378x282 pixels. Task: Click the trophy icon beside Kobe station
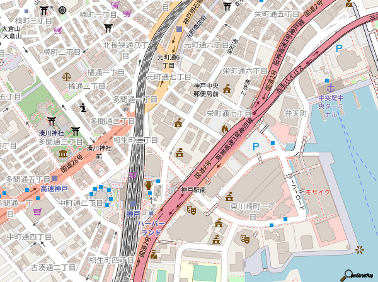149,185
